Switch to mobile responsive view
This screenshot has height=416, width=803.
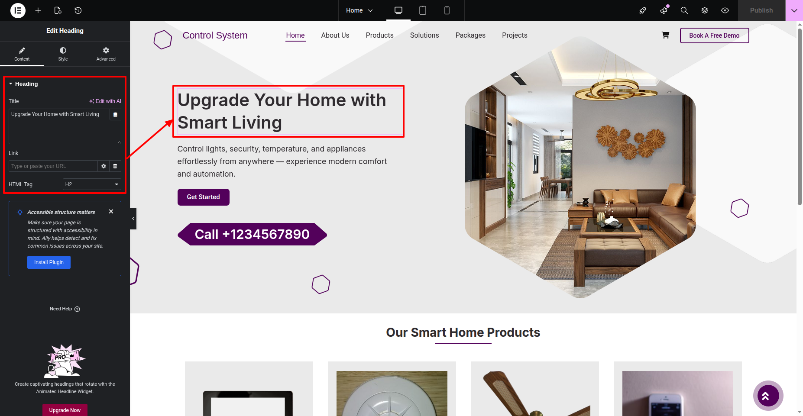click(447, 10)
